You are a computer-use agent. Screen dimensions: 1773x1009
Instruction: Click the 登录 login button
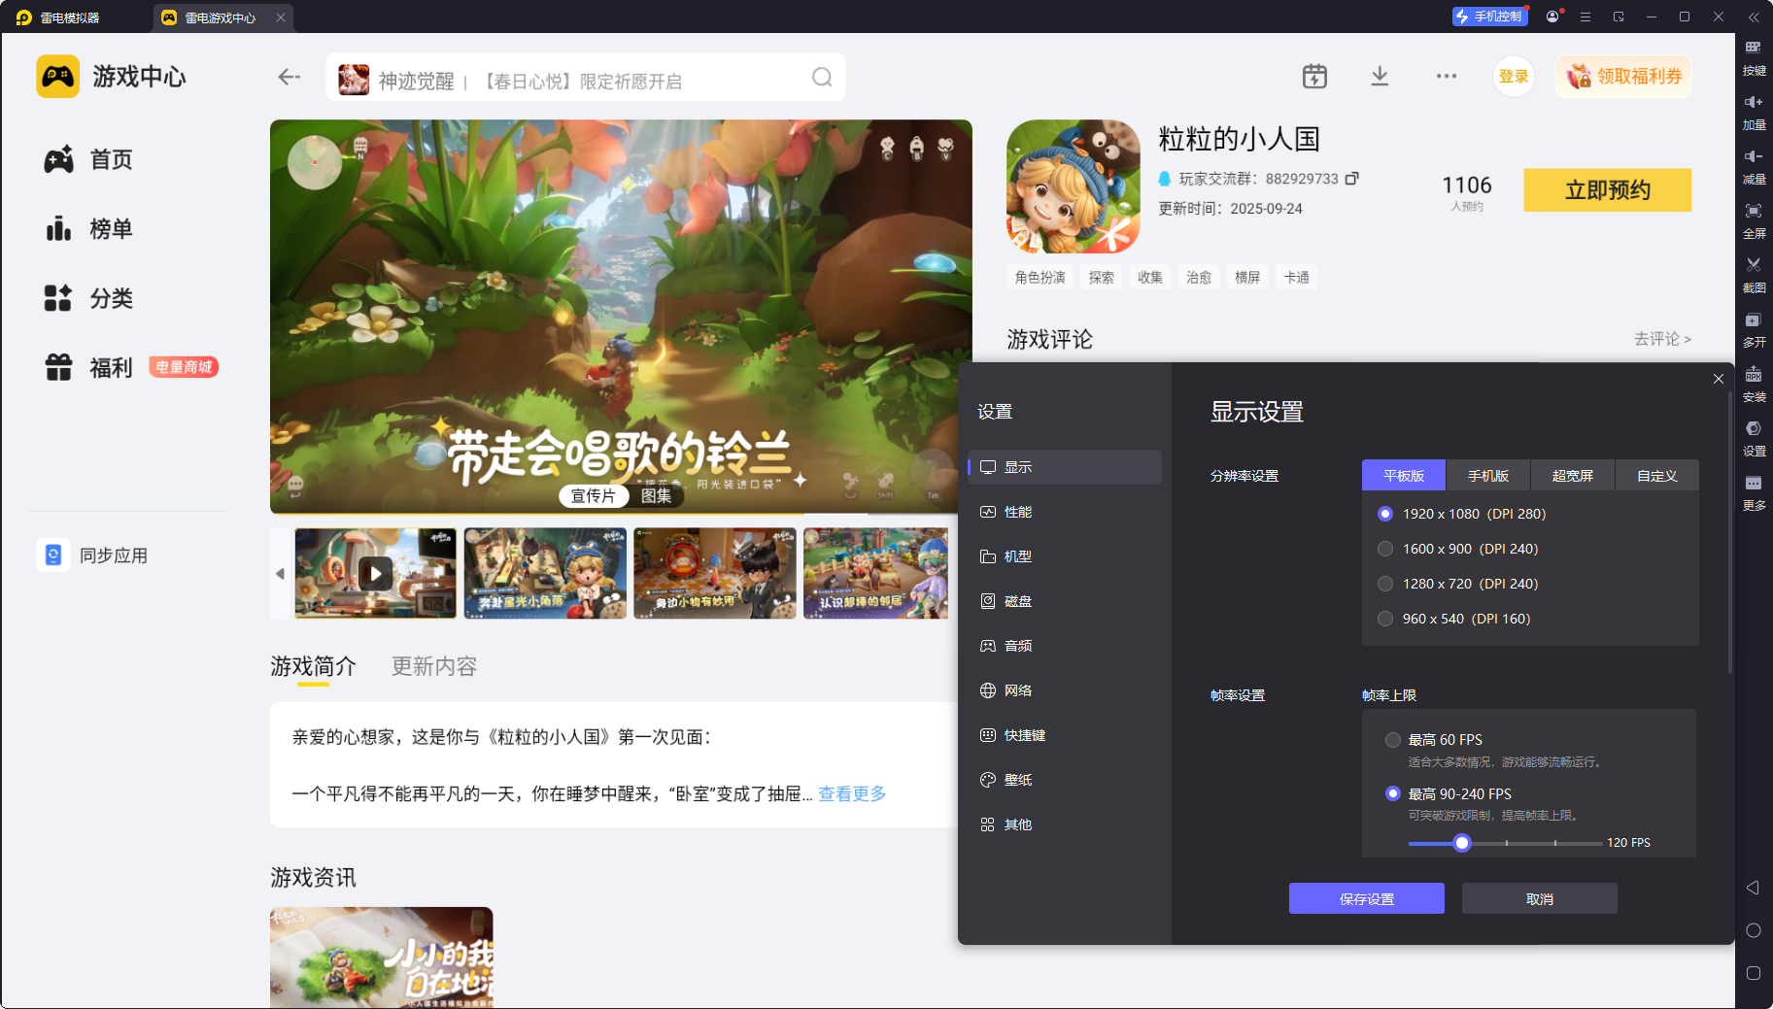1514,77
